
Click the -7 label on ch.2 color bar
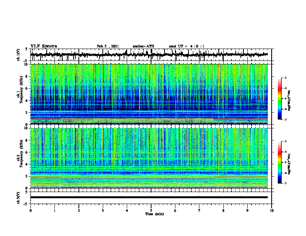tap(285, 184)
